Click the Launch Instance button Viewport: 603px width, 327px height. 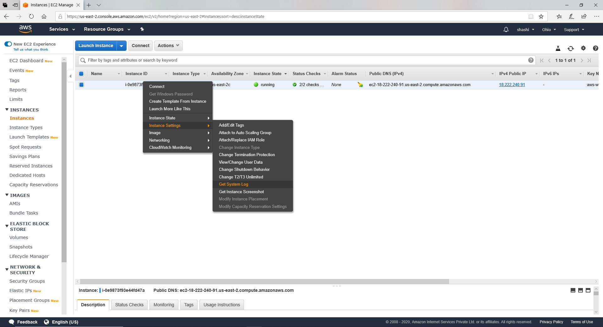pos(96,46)
